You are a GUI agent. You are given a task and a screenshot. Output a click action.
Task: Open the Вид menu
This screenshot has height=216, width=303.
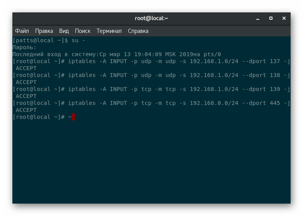coord(64,31)
